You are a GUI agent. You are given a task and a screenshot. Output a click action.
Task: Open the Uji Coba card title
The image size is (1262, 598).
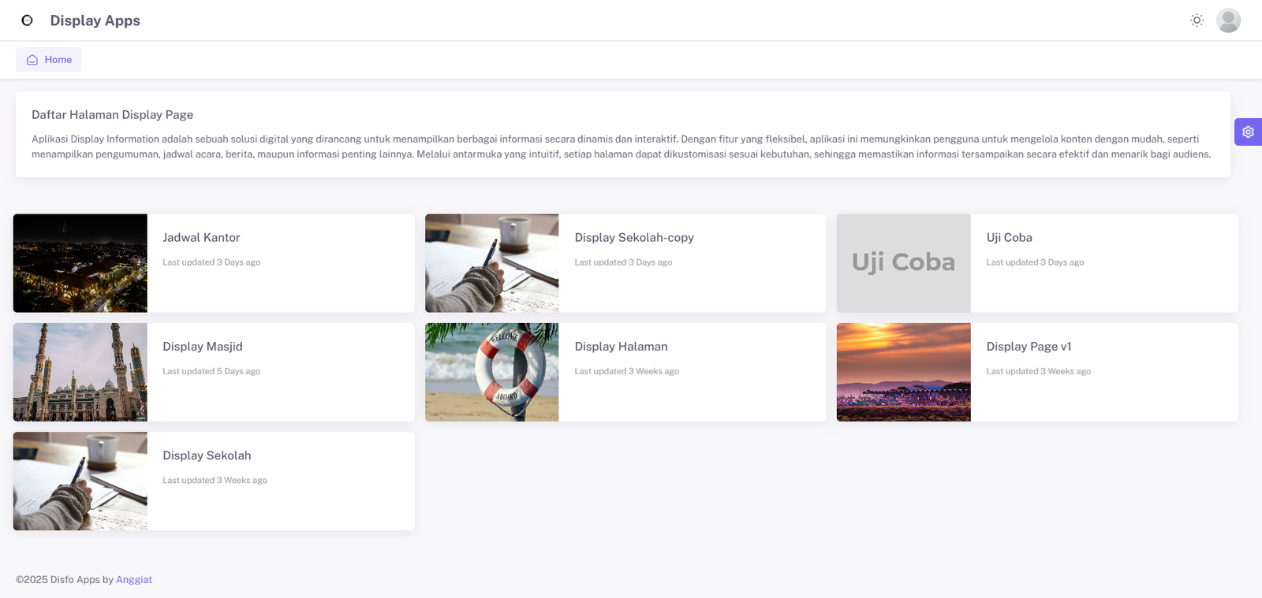tap(1009, 238)
